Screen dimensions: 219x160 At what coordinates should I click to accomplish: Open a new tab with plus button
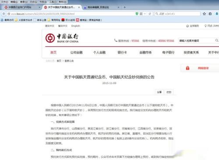point(124,7)
